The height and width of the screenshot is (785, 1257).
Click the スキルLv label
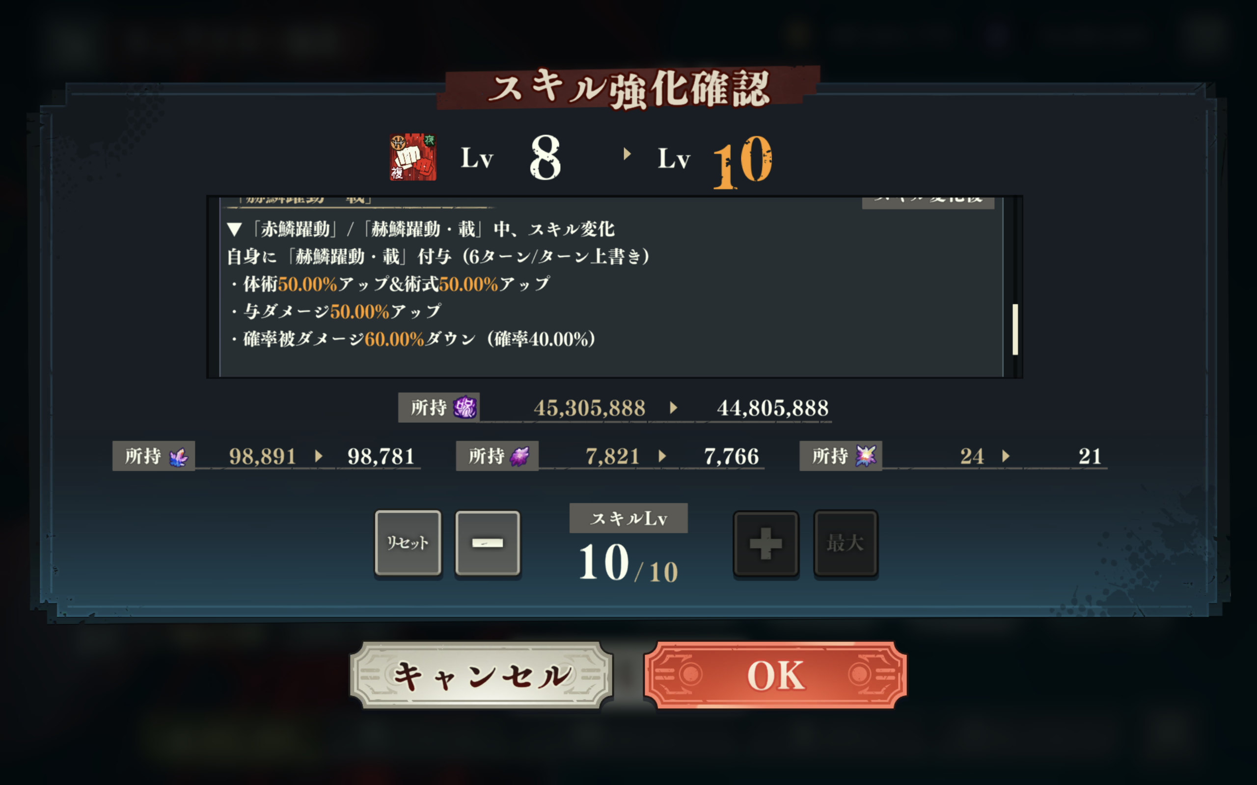pos(628,518)
